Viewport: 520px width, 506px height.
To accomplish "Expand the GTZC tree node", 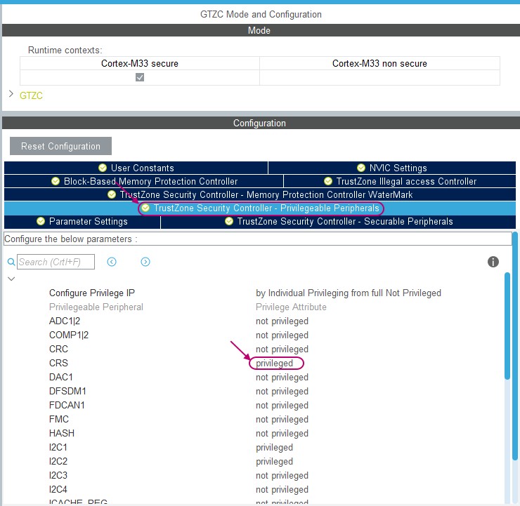I will (x=11, y=94).
